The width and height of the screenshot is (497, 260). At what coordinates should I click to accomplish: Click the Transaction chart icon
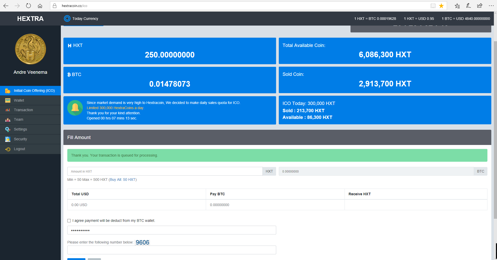click(x=8, y=110)
